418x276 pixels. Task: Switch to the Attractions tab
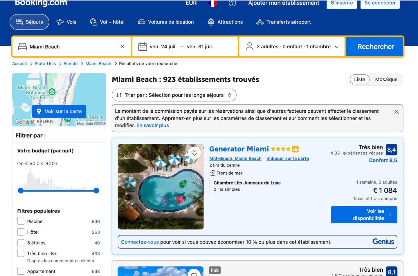pos(225,22)
